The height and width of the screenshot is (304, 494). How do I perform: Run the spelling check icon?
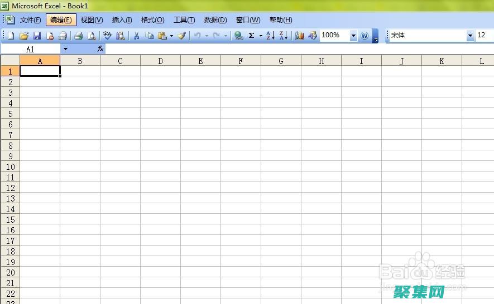107,36
